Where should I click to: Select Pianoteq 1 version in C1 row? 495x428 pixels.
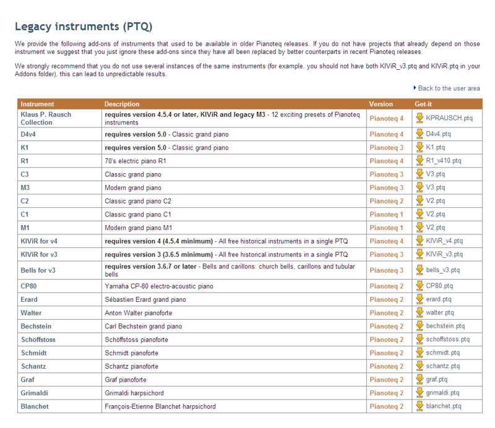tap(386, 215)
